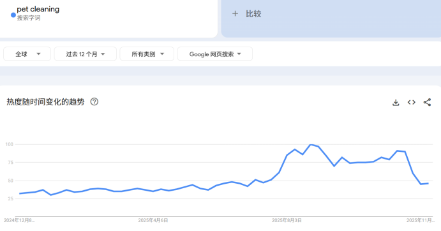Click the 50 y-axis label

[x=11, y=181]
